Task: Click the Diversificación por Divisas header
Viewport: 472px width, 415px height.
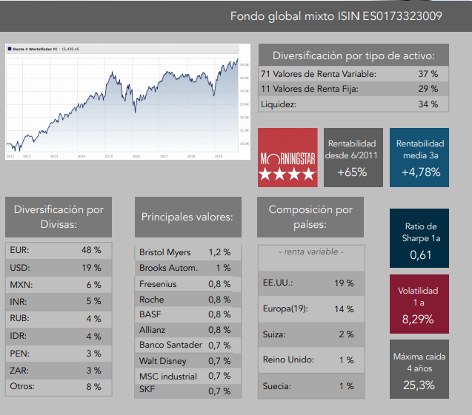Action: [x=59, y=217]
